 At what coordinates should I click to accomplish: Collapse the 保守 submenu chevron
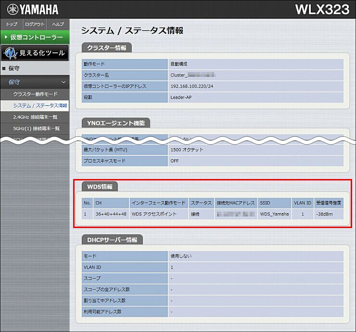[64, 82]
